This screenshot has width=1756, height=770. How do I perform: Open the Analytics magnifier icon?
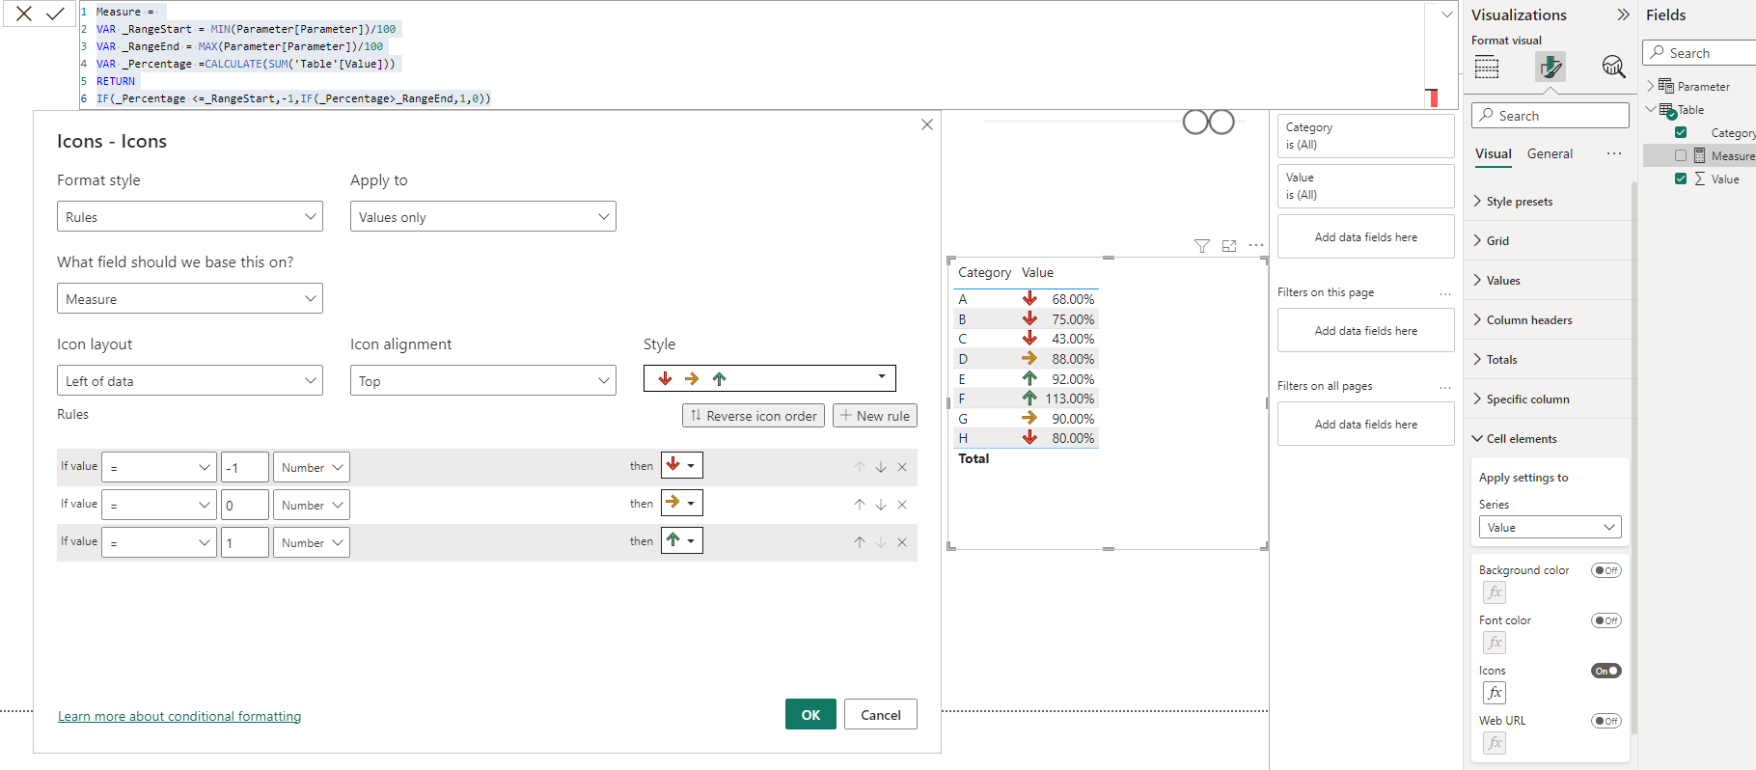pyautogui.click(x=1613, y=67)
